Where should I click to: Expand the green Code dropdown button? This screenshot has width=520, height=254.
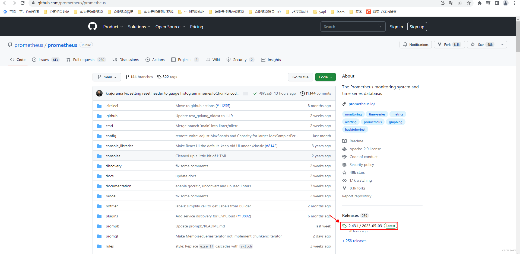tap(325, 77)
